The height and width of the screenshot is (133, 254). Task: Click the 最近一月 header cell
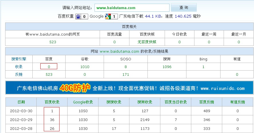point(239,34)
